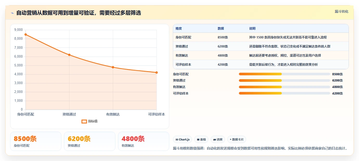Click the 8500条 table cell

coord(223,37)
